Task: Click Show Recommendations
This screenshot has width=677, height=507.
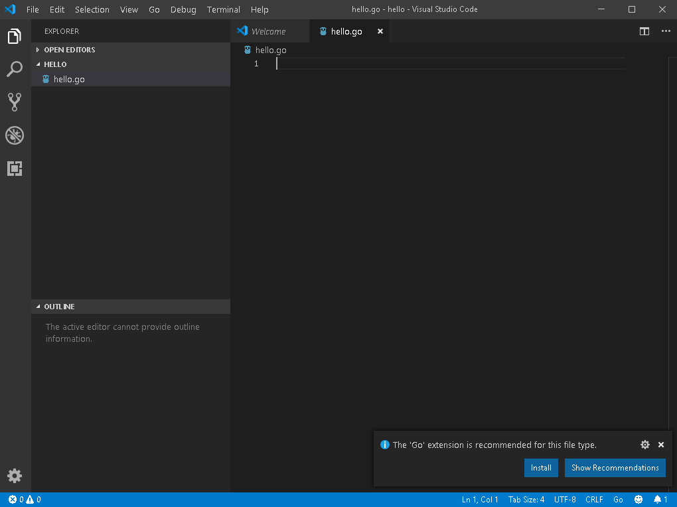Action: pyautogui.click(x=615, y=468)
